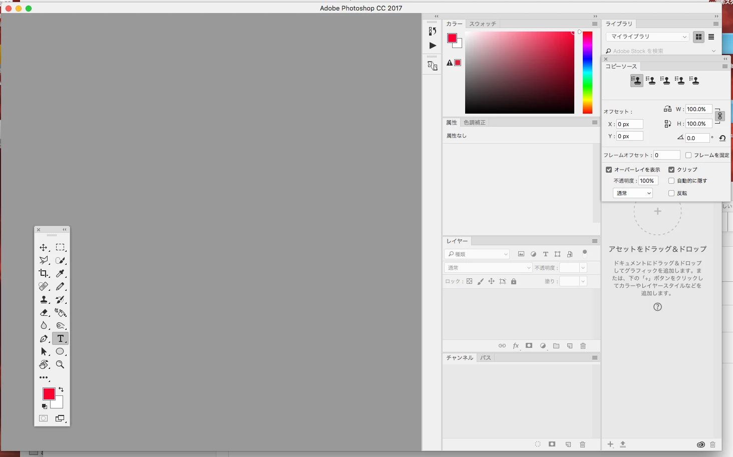
Task: Click the add content plus in Libraries
Action: tap(610, 444)
